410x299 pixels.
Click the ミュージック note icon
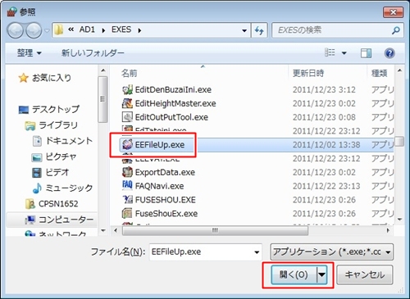(x=37, y=188)
